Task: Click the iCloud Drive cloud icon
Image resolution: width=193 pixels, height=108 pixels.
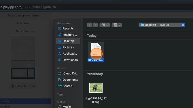Action: tap(59, 73)
